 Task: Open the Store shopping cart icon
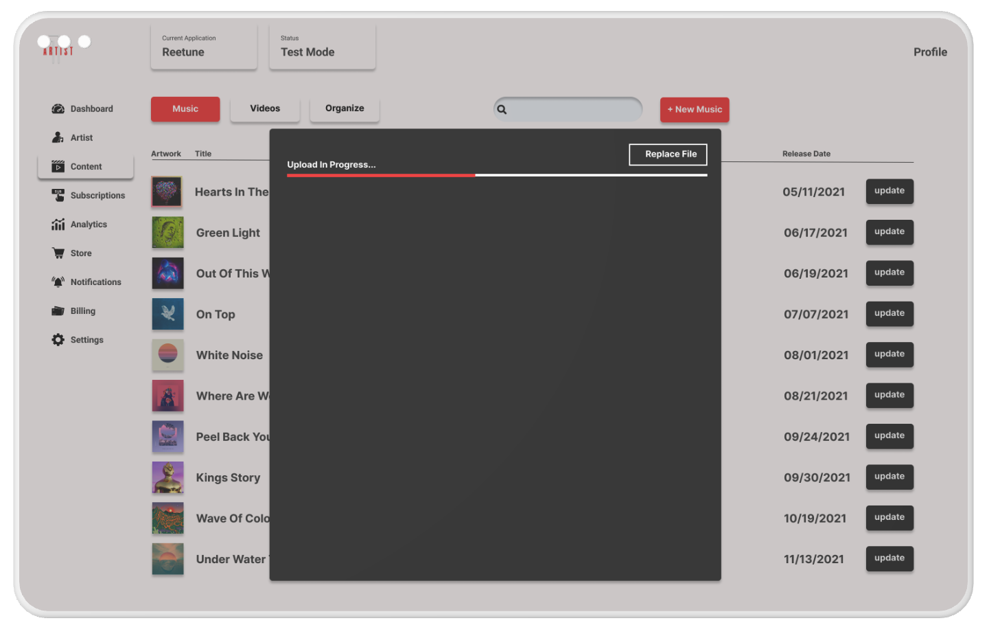tap(58, 253)
